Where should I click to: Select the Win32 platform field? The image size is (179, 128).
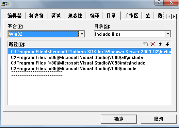[44, 34]
